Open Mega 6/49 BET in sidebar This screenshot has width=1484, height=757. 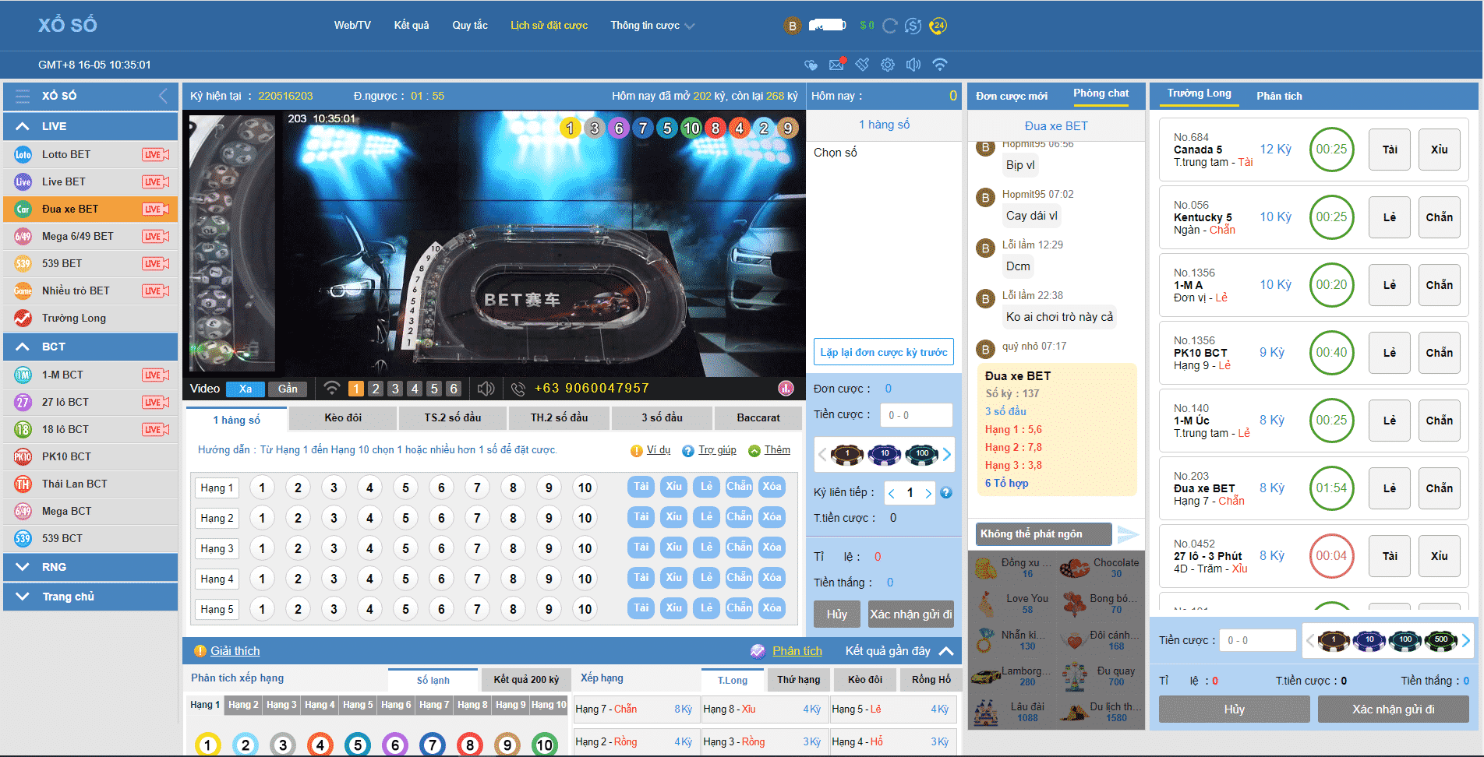pyautogui.click(x=90, y=236)
